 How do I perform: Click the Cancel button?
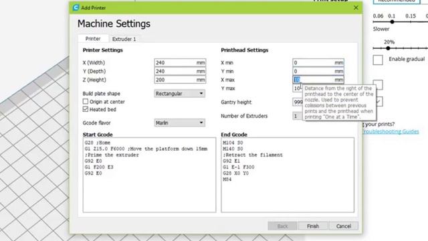point(343,226)
